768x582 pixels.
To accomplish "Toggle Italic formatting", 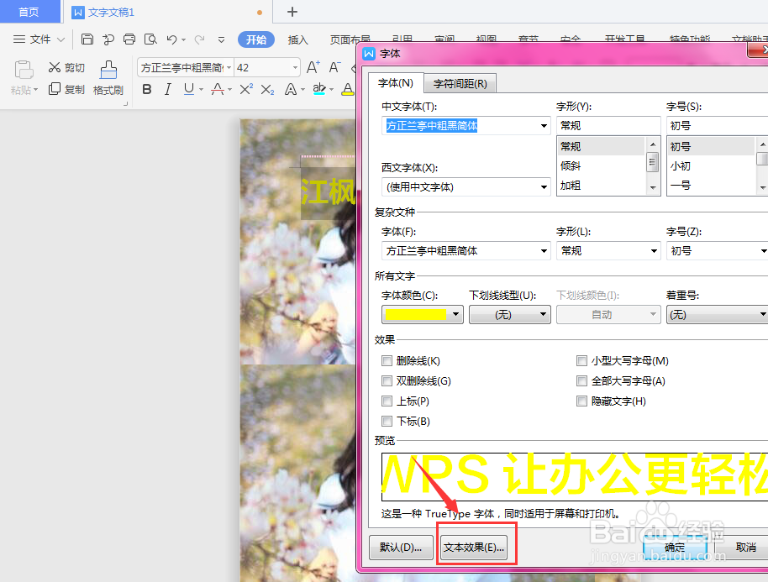I will tap(168, 89).
